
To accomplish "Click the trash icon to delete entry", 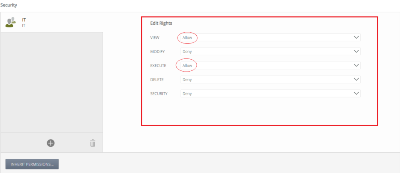I will click(92, 143).
